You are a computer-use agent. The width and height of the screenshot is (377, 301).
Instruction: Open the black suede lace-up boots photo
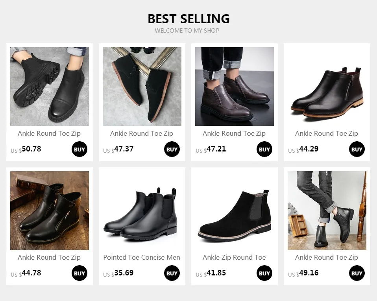point(142,87)
